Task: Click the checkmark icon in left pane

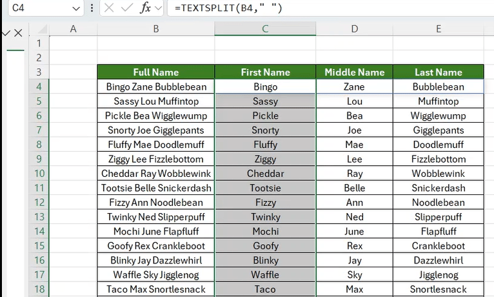Action: tap(6, 33)
